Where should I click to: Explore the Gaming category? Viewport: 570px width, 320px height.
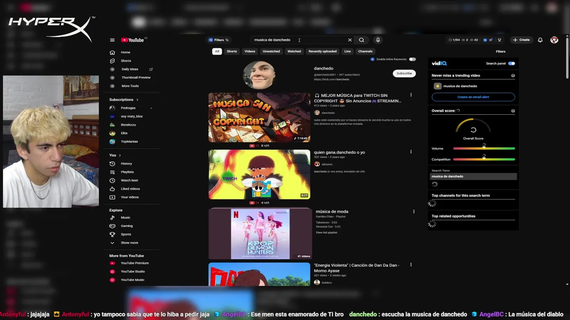click(x=126, y=226)
